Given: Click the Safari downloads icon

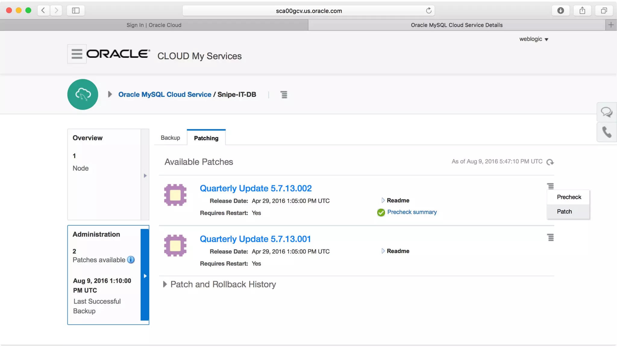Looking at the screenshot, I should 560,11.
